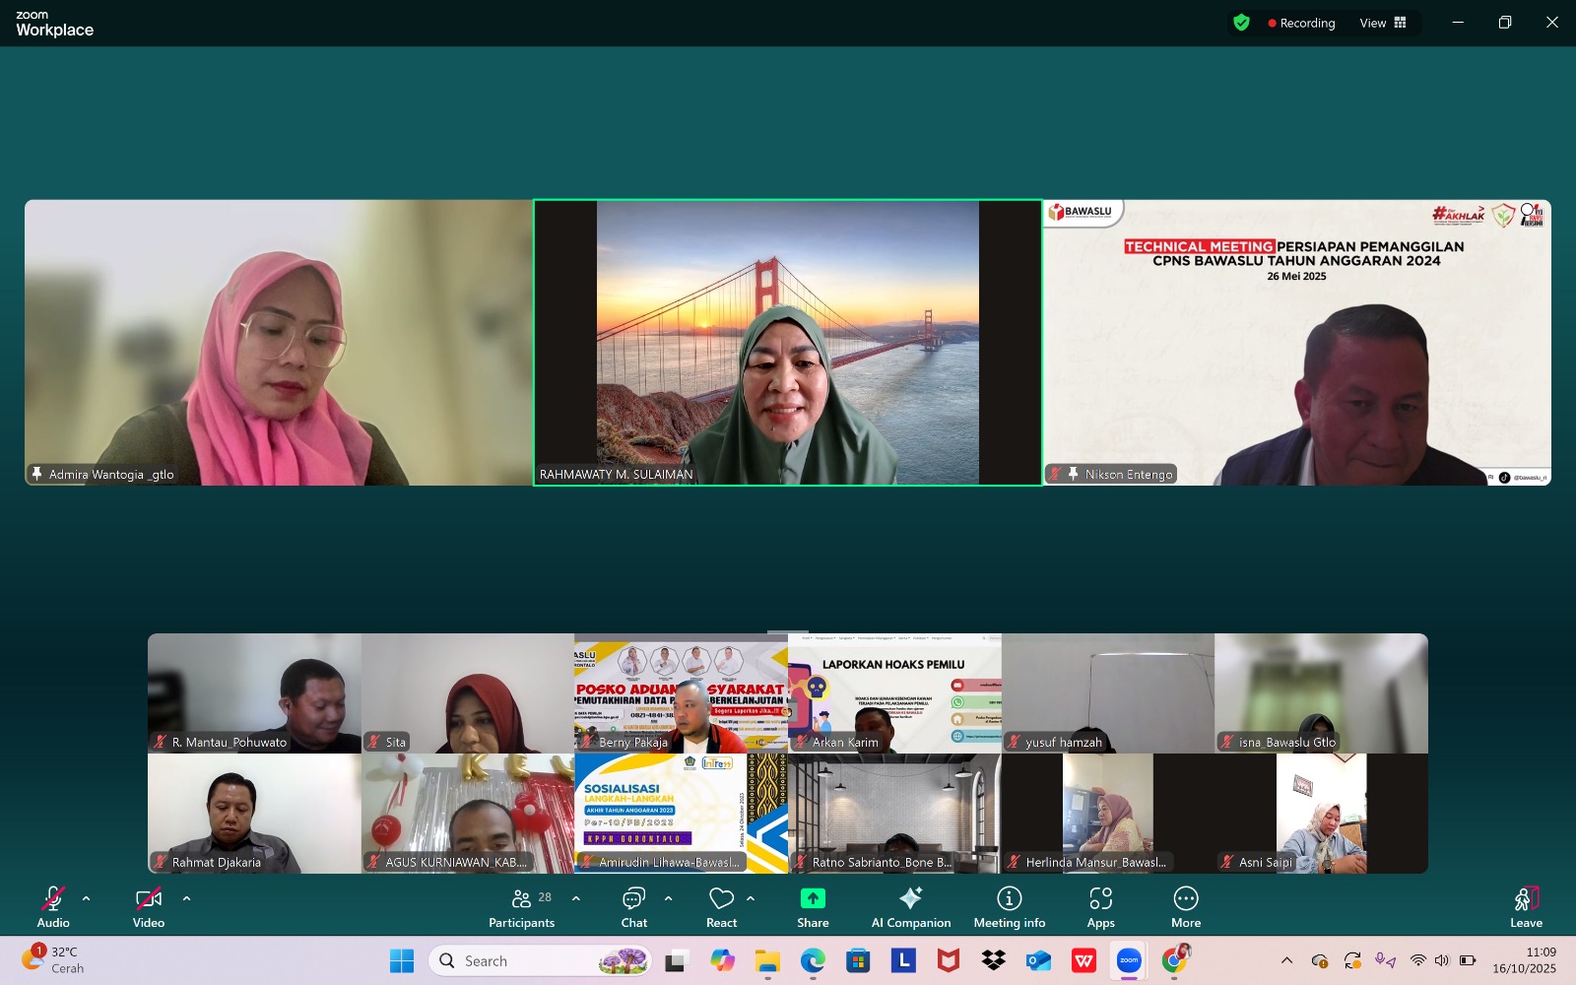Turn on camera with Video button
This screenshot has height=985, width=1576.
pyautogui.click(x=149, y=906)
